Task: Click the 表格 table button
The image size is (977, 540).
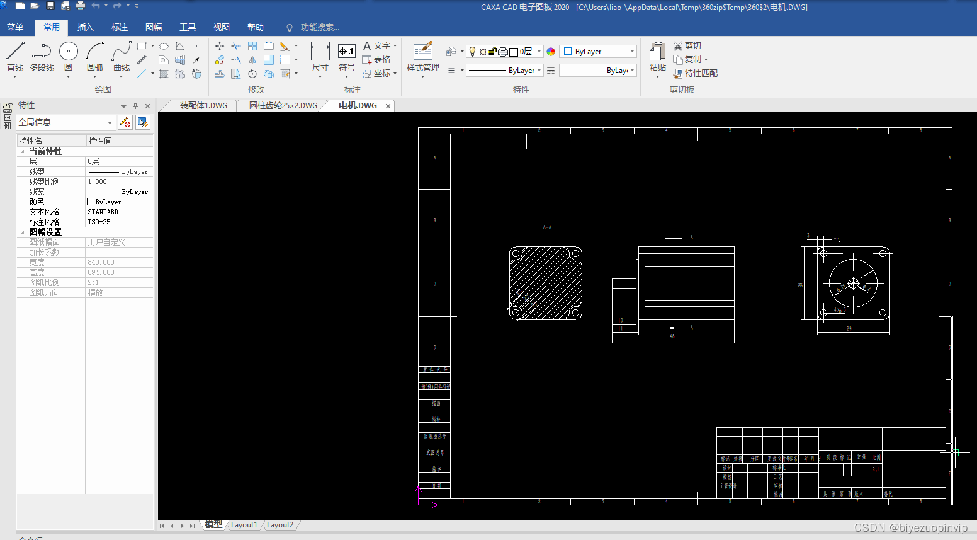Action: [376, 60]
